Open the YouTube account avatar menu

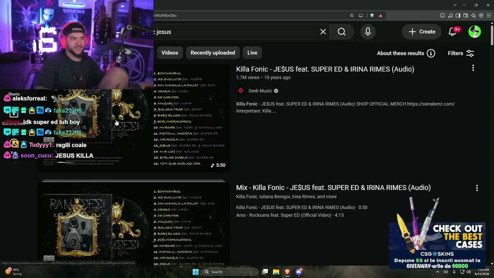point(475,32)
